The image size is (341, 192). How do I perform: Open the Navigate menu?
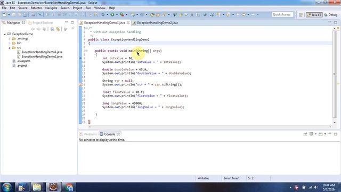coord(51,8)
